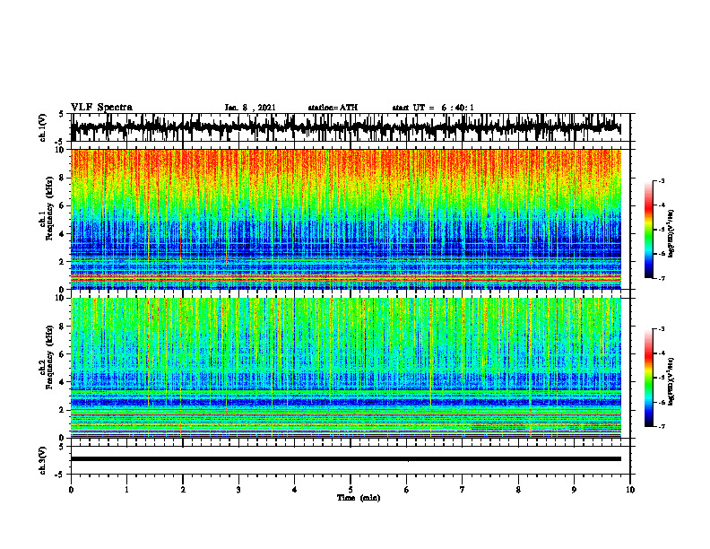Viewport: 710px width, 549px height.
Task: Click the ch.2 frequency axis "2" tick label
Action: [x=63, y=410]
